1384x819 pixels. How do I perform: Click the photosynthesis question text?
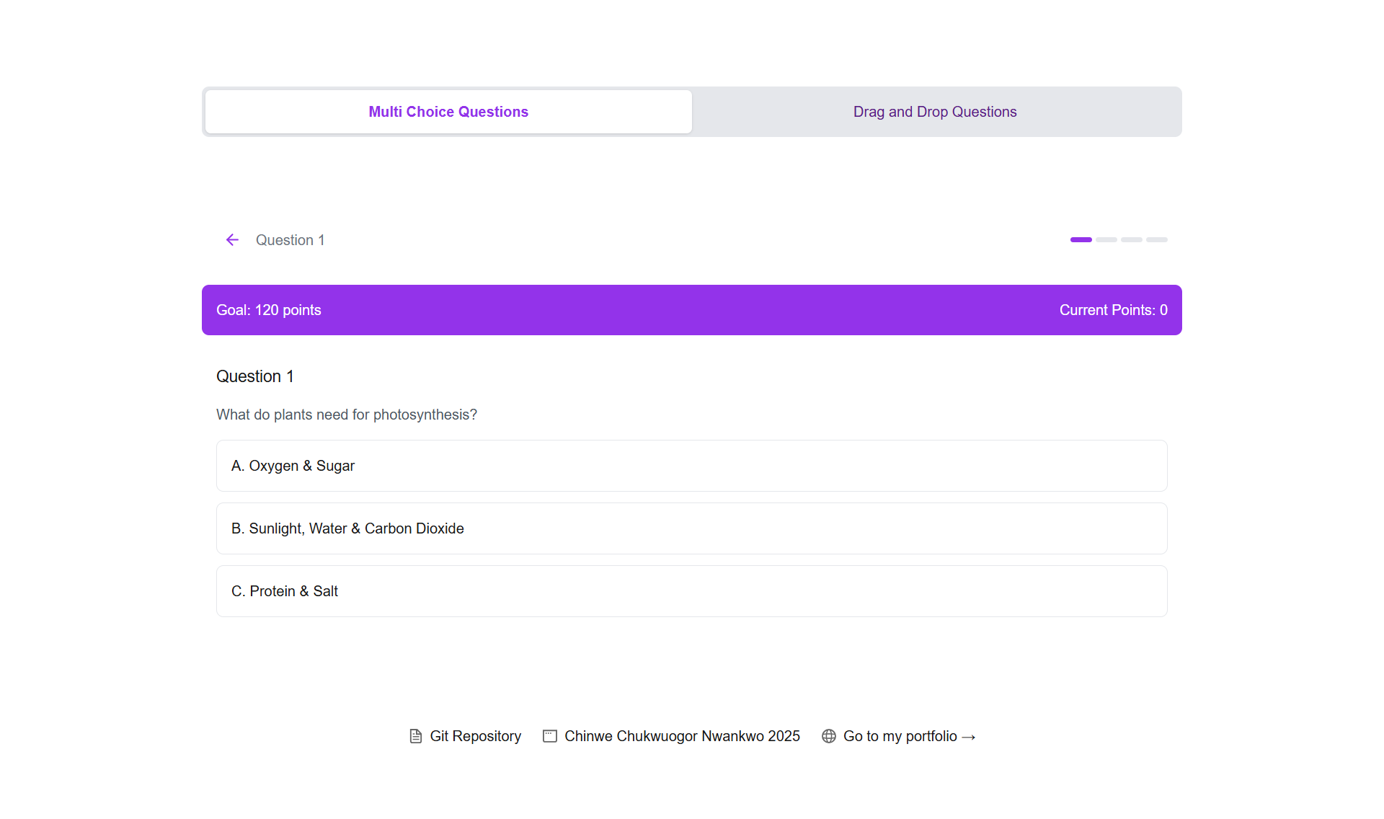click(x=347, y=415)
